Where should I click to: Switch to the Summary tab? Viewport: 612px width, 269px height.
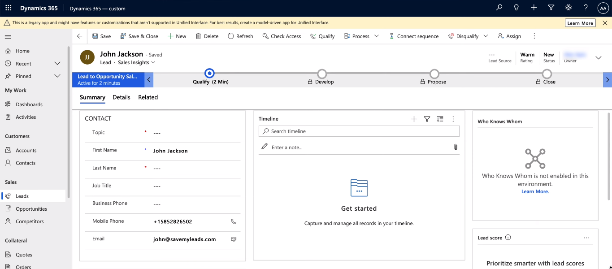tap(92, 97)
